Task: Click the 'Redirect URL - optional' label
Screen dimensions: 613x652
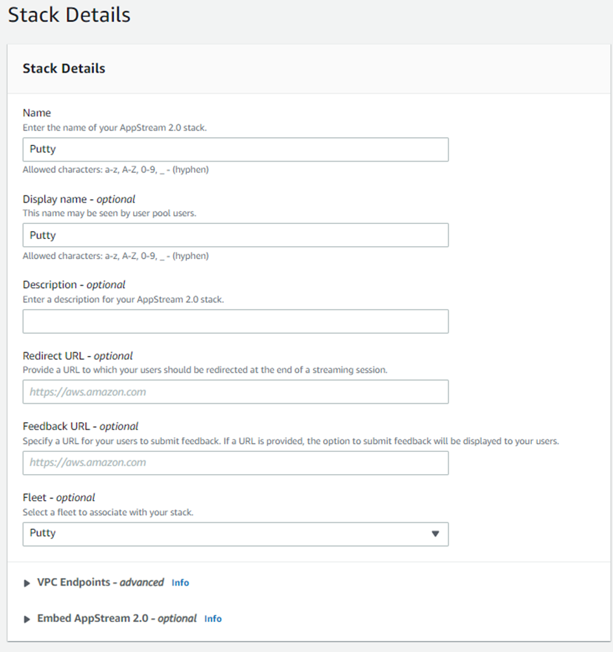Action: click(78, 356)
